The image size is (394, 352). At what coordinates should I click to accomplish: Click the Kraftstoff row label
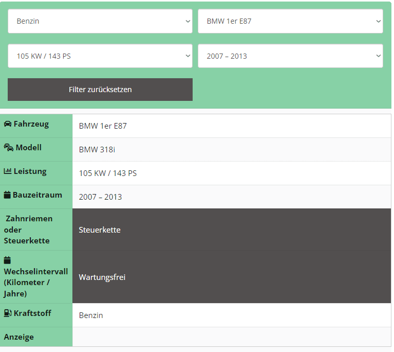(32, 313)
